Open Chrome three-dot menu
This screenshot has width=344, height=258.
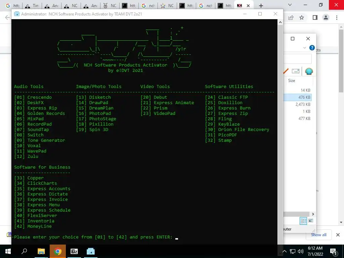[x=337, y=17]
